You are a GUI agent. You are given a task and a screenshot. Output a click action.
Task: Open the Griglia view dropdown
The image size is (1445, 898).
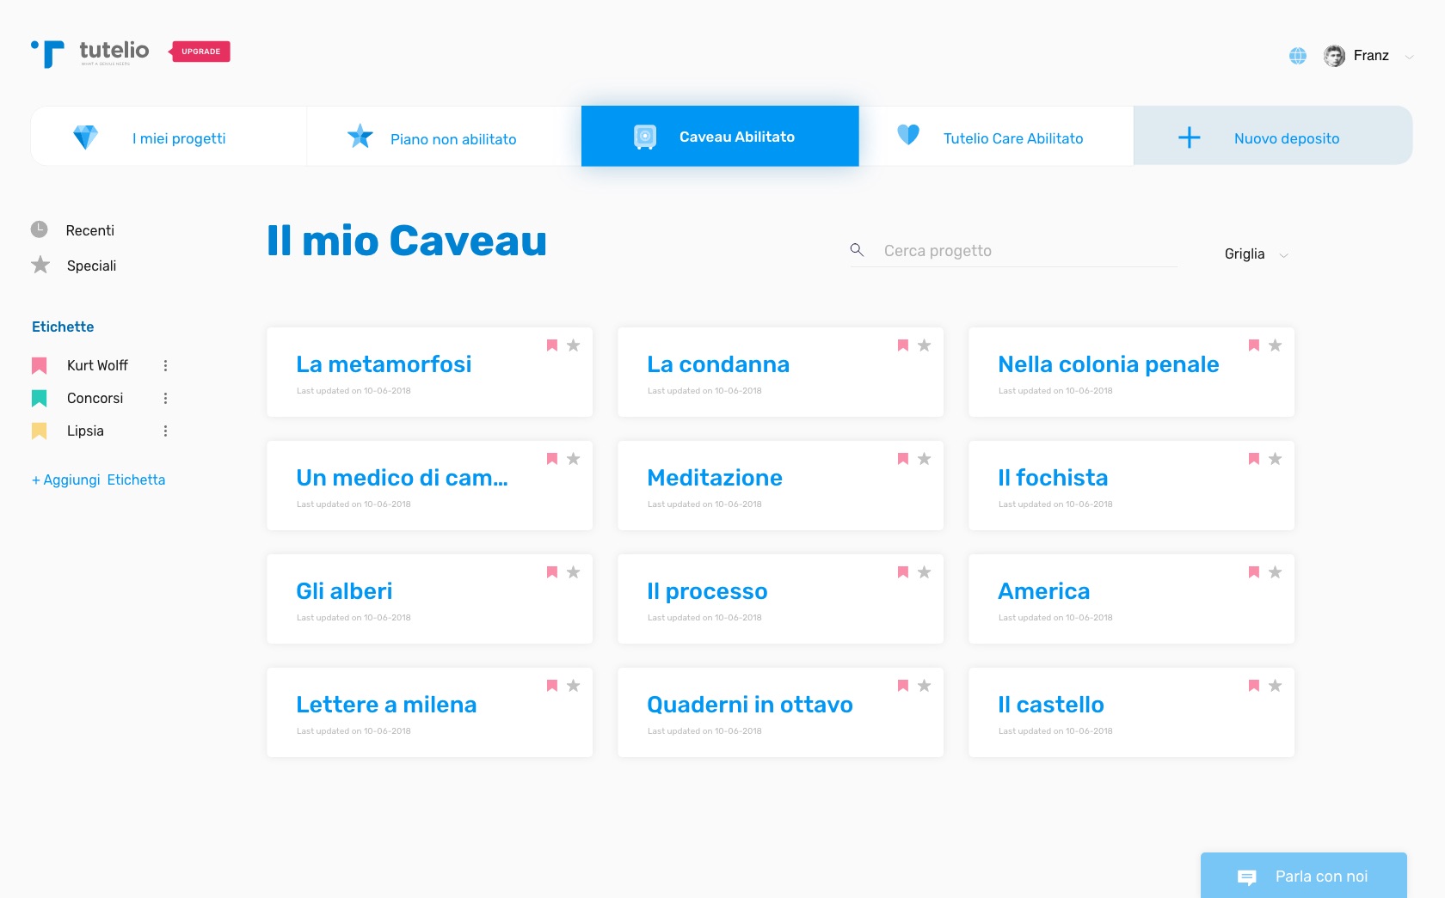pyautogui.click(x=1256, y=254)
